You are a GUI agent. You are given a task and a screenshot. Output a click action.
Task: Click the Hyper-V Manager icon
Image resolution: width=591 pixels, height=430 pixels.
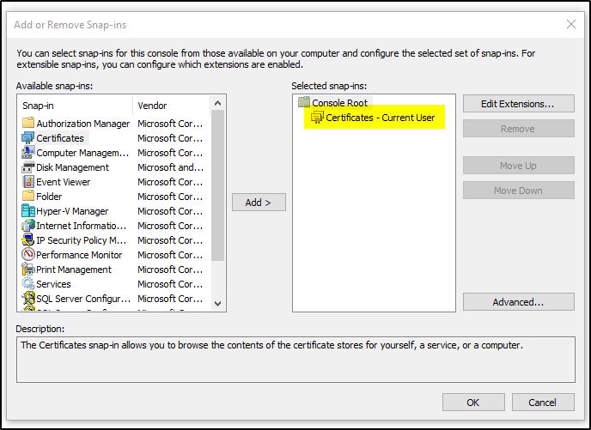point(28,211)
